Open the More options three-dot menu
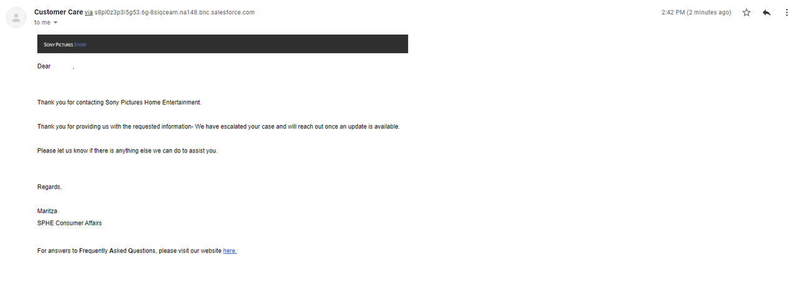 [787, 12]
